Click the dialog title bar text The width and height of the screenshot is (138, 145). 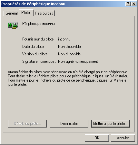(x=33, y=4)
